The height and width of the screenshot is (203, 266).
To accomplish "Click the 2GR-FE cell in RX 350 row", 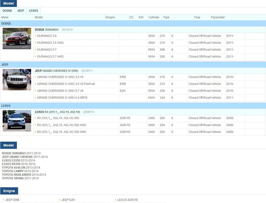I will coord(125,118).
